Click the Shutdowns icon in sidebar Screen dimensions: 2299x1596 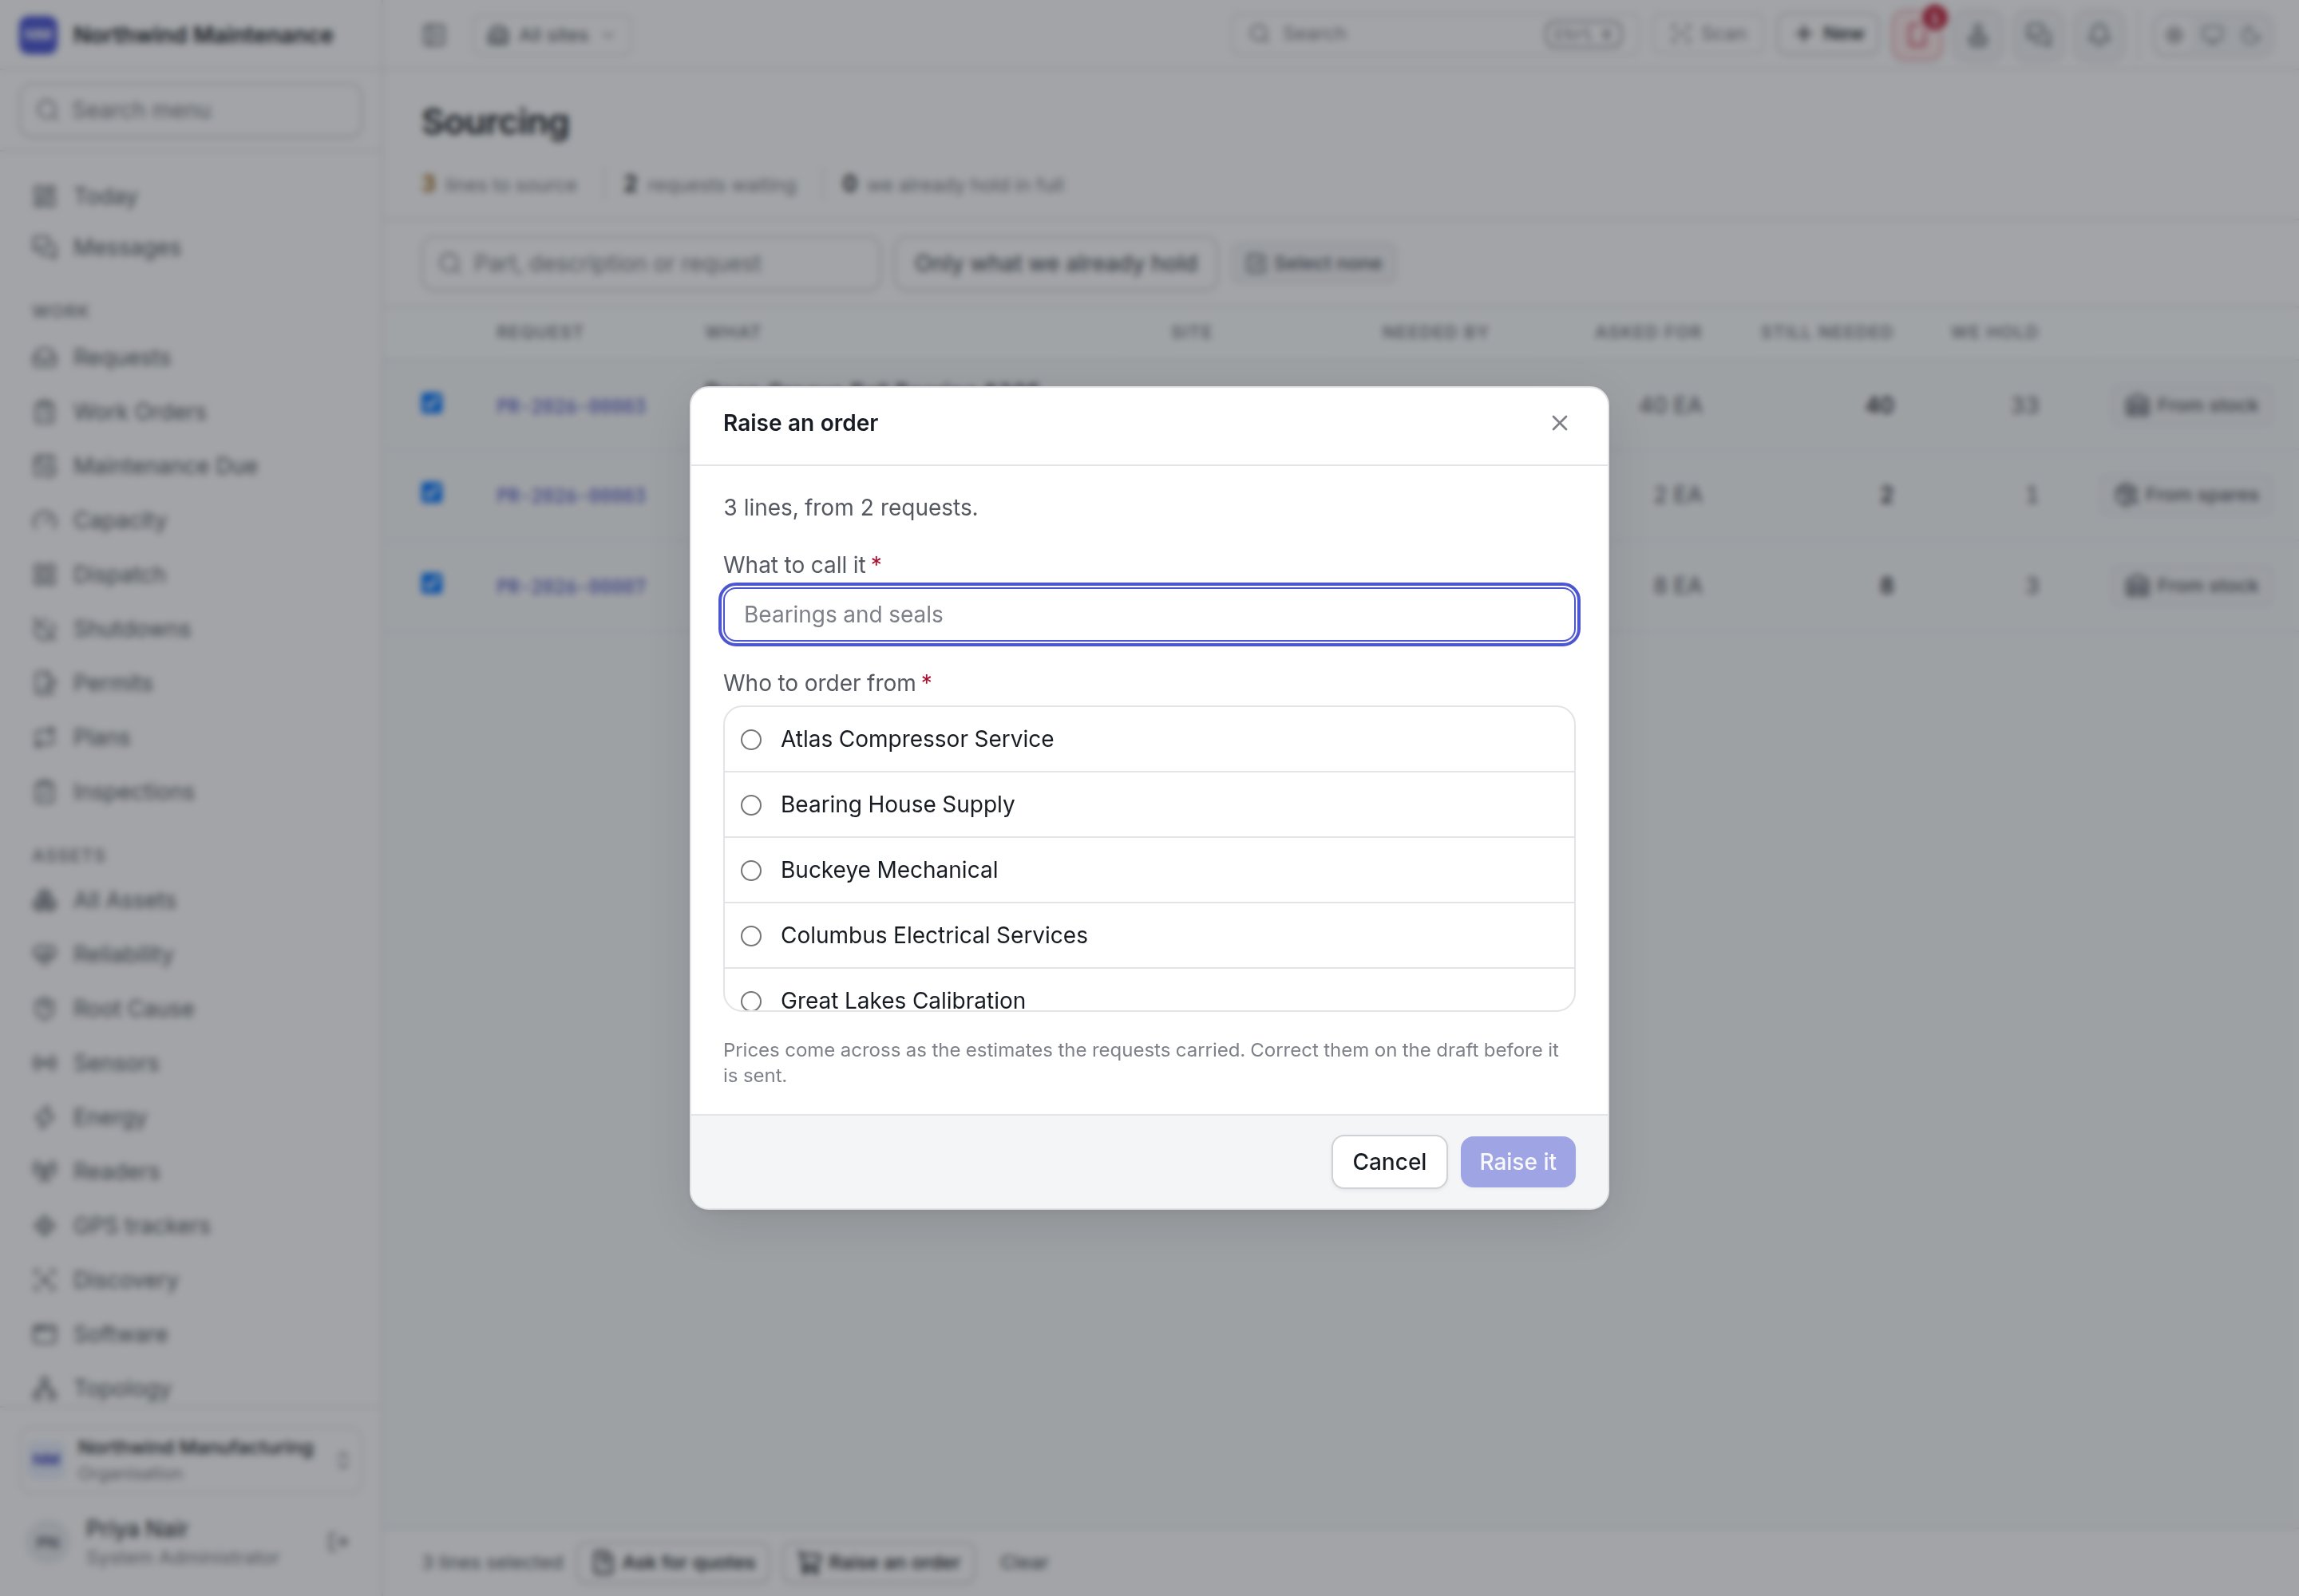click(44, 629)
